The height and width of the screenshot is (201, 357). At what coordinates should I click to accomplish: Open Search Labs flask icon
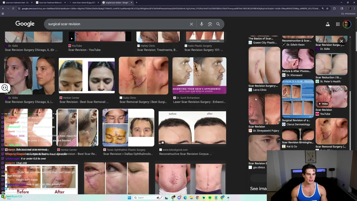pyautogui.click(x=328, y=24)
